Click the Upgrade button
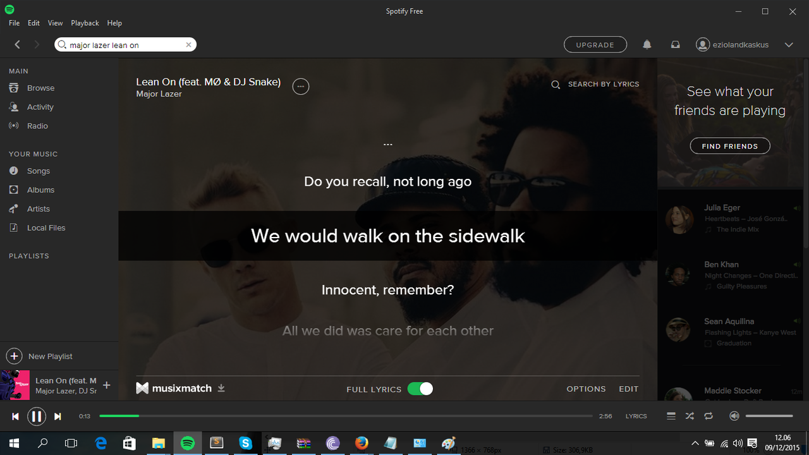The image size is (809, 455). pyautogui.click(x=595, y=45)
